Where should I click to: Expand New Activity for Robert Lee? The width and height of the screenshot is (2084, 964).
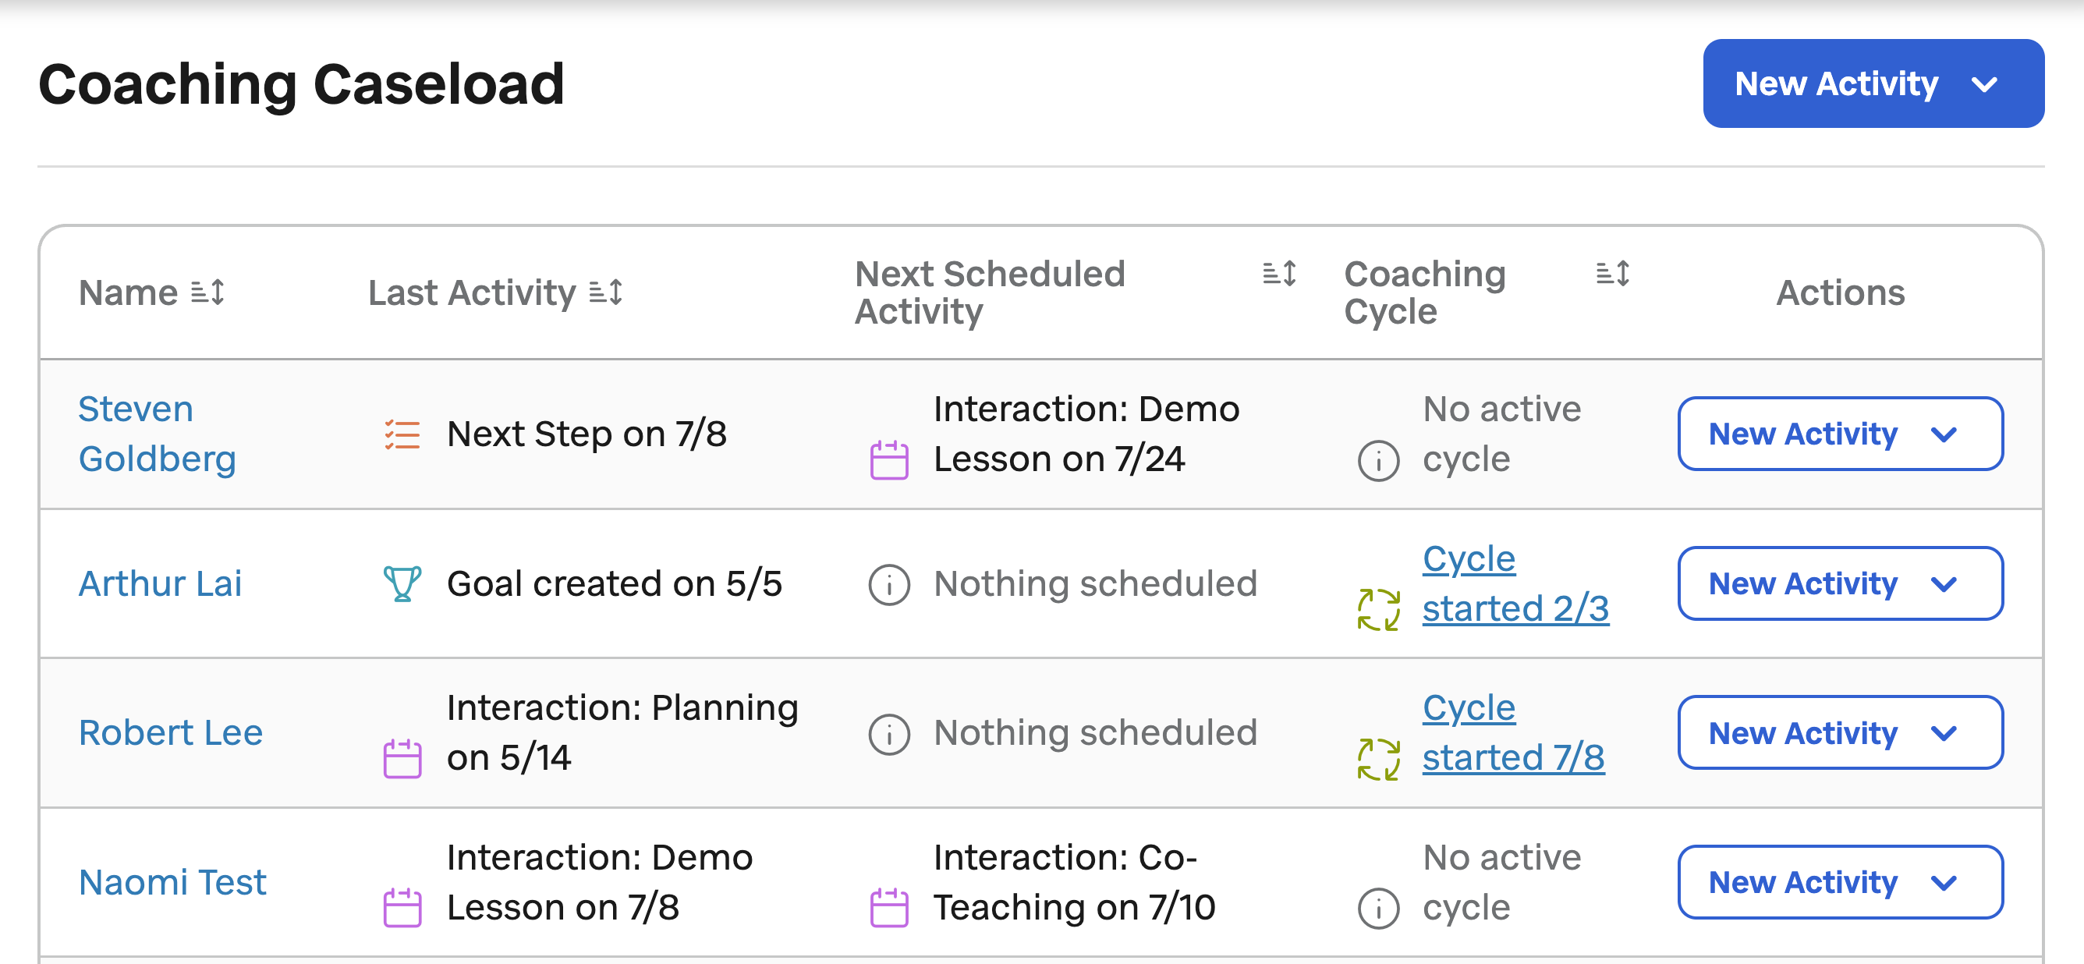click(x=1840, y=732)
